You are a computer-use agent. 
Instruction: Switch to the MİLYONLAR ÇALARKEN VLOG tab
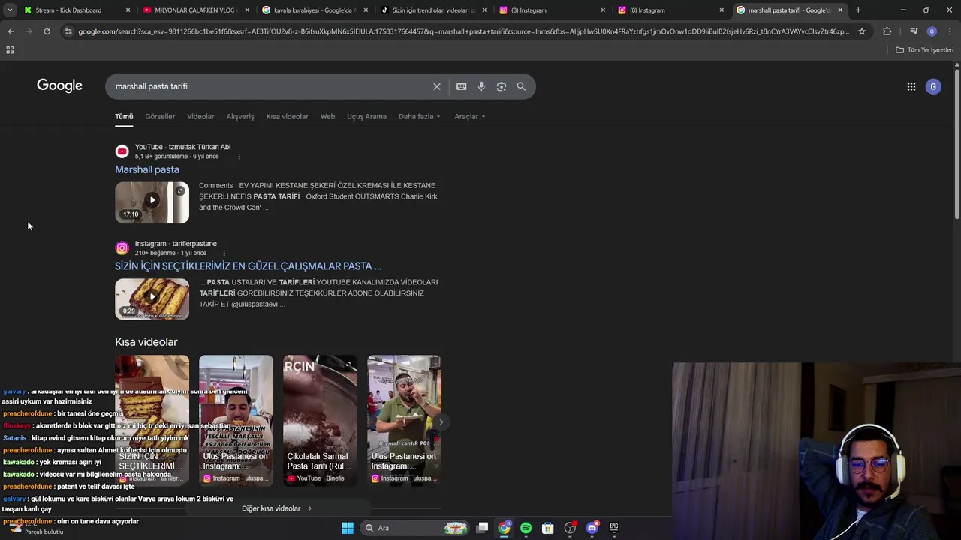pos(195,10)
